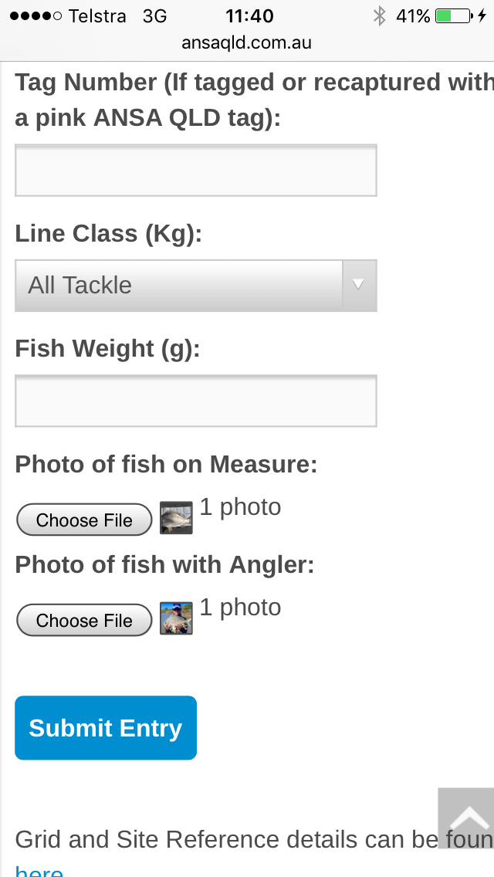Tap the green battery icon
The width and height of the screenshot is (494, 877).
(x=453, y=15)
